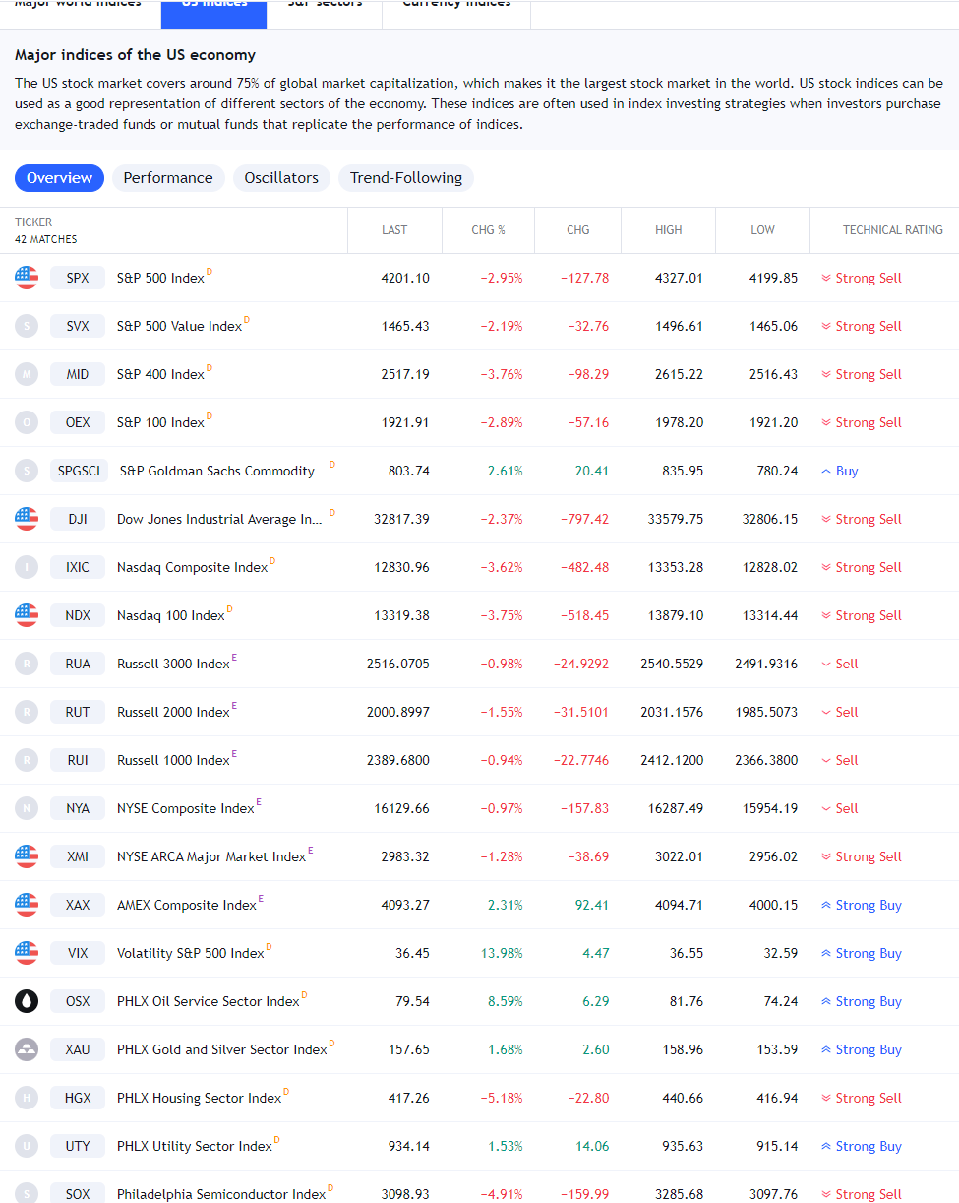Click the XAU gold sector icon
The image size is (959, 1203).
click(27, 1049)
